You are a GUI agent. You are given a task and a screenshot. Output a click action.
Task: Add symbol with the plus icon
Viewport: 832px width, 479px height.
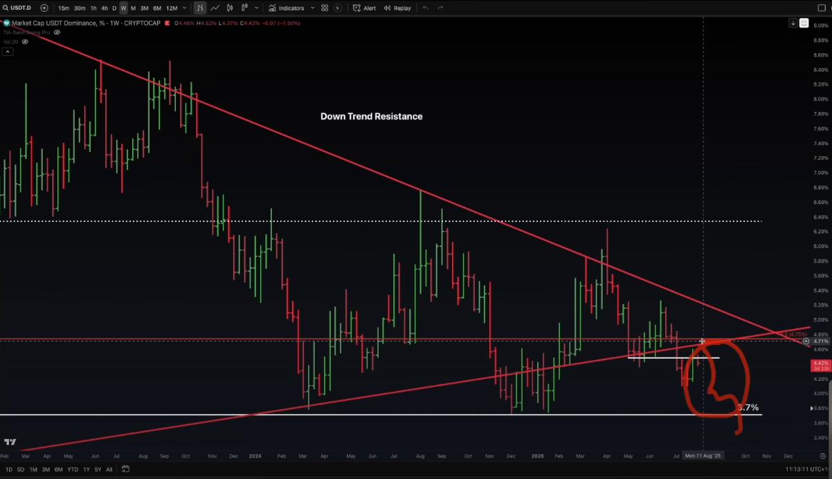(x=44, y=8)
